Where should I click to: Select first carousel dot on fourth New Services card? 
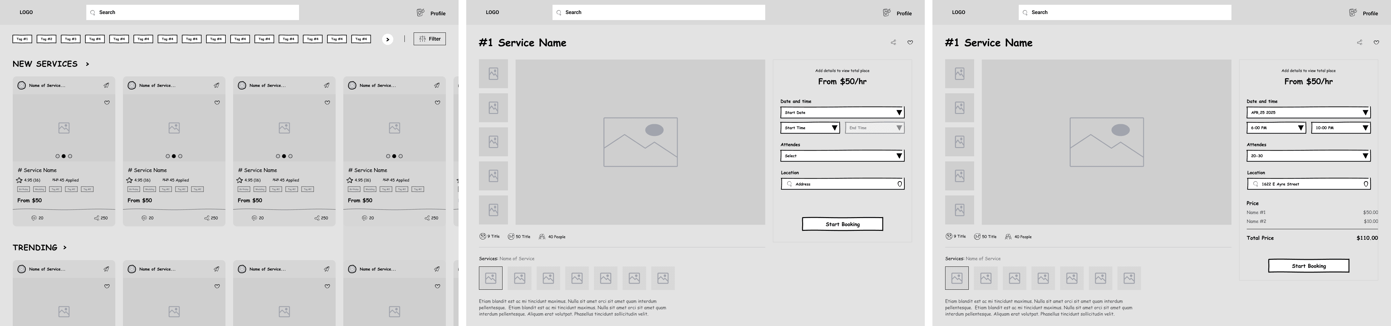(x=388, y=157)
